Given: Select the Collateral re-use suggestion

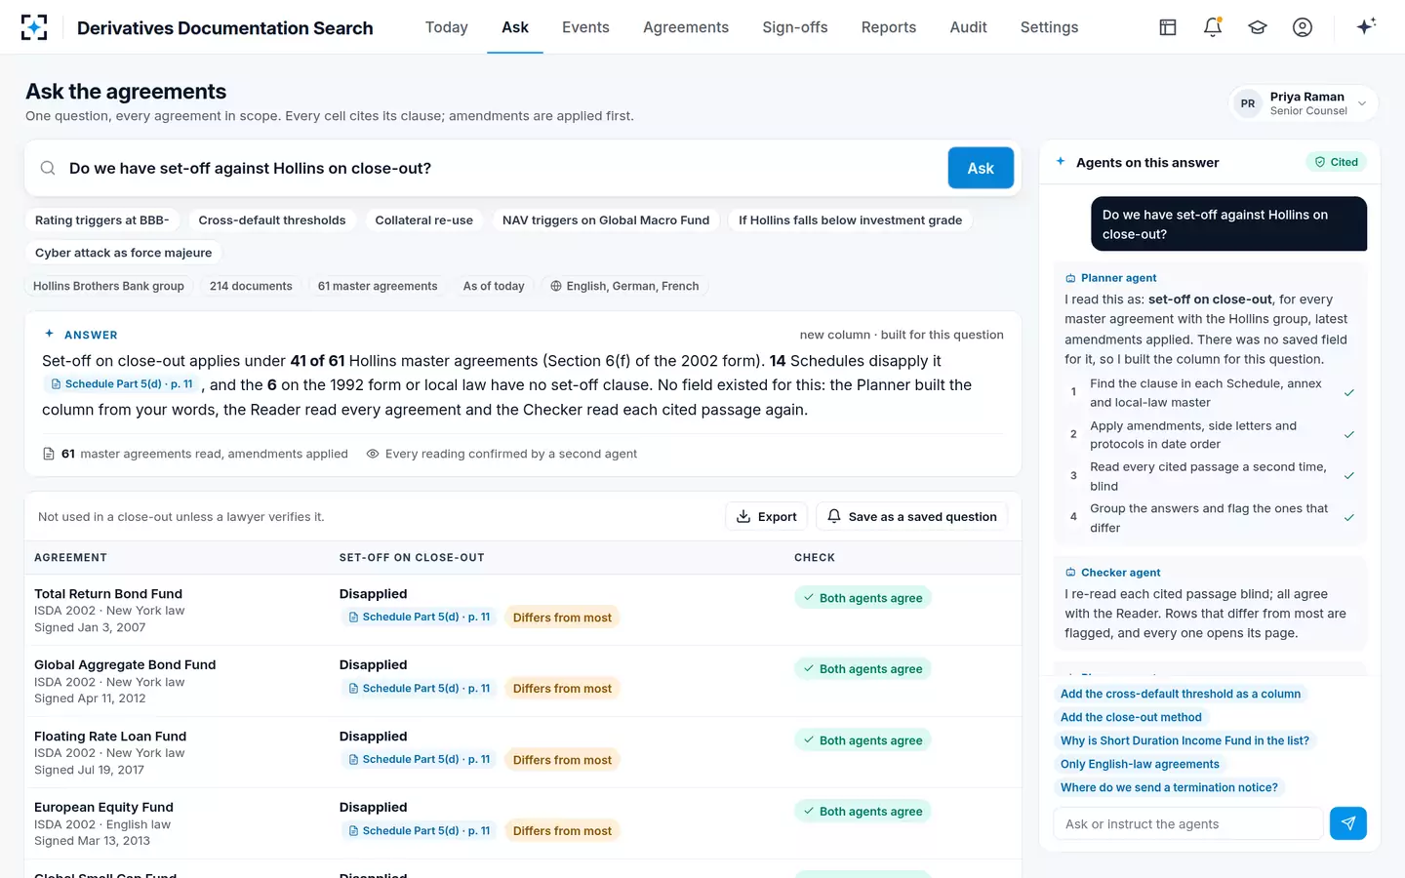Looking at the screenshot, I should pyautogui.click(x=424, y=220).
